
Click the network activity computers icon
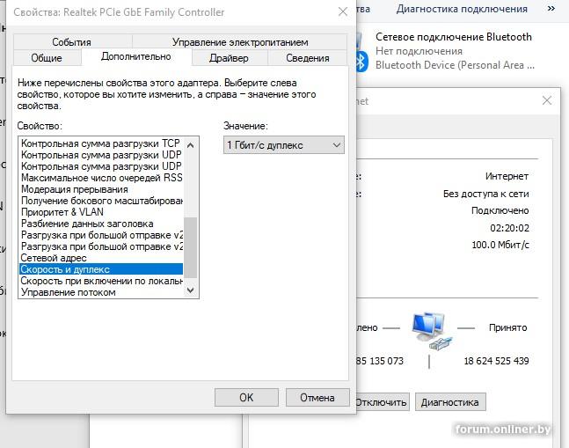click(x=430, y=330)
